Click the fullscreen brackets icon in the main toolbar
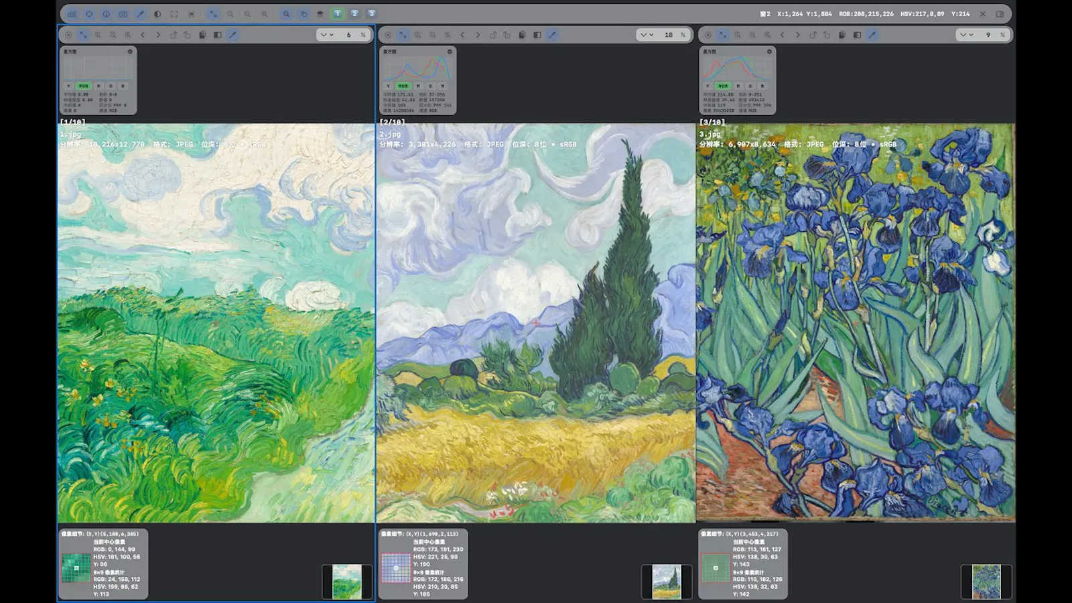Viewport: 1072px width, 603px height. [x=174, y=13]
